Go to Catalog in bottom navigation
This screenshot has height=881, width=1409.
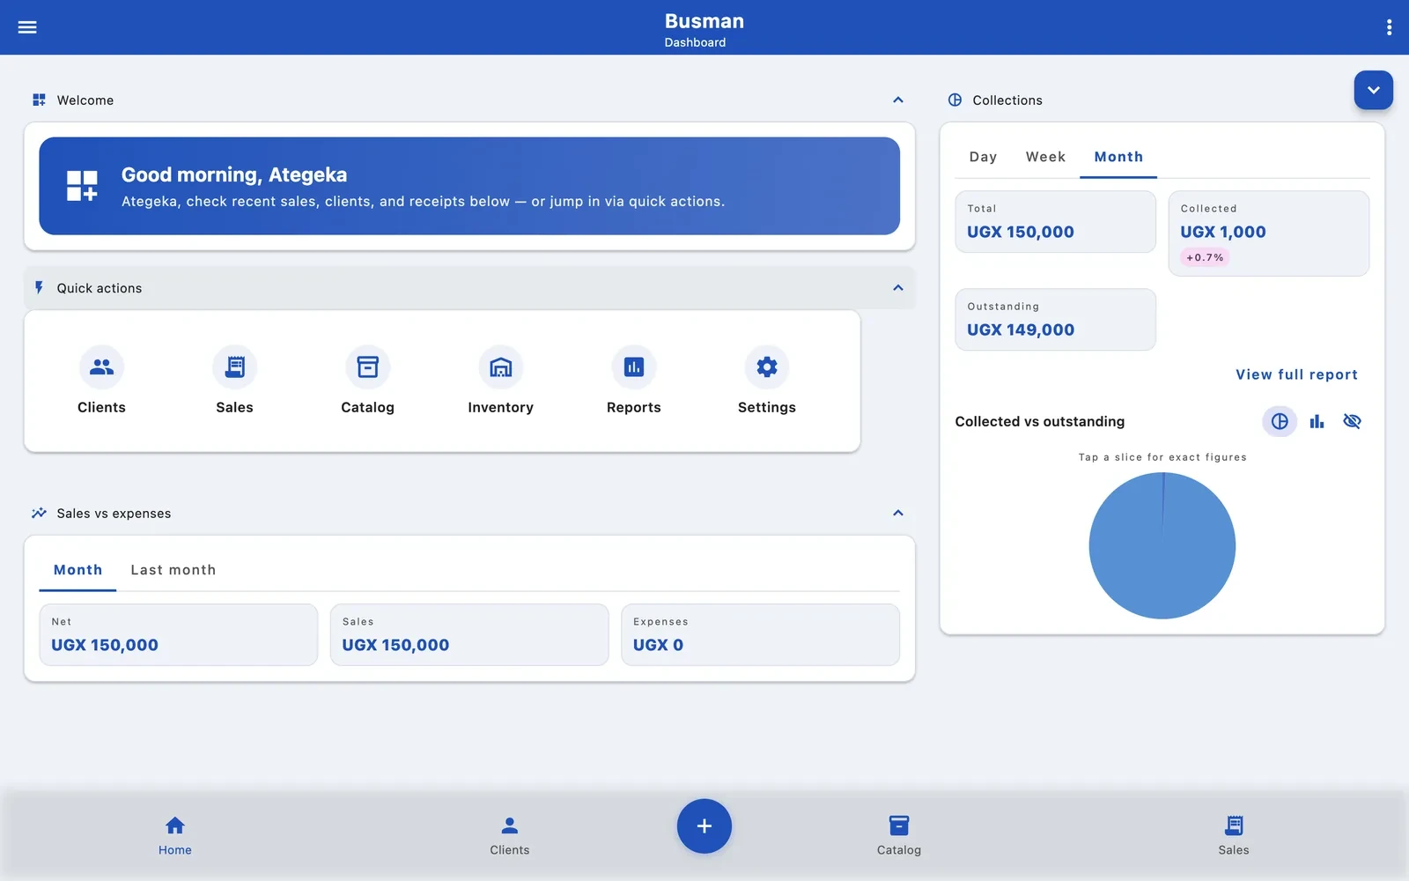(x=898, y=835)
